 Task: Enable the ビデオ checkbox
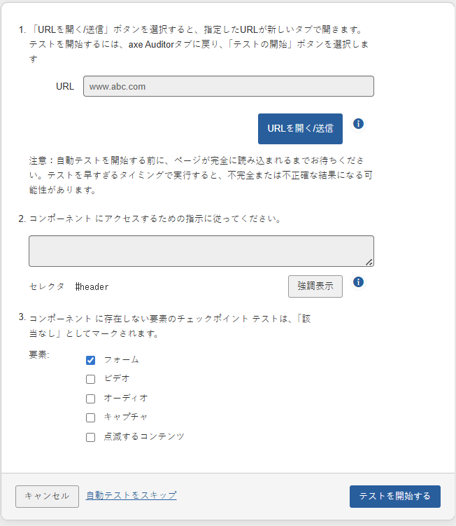click(90, 379)
